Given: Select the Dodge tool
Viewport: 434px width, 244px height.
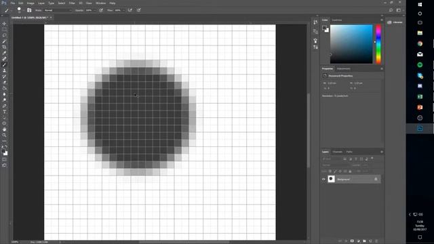Looking at the screenshot, I should (x=4, y=100).
